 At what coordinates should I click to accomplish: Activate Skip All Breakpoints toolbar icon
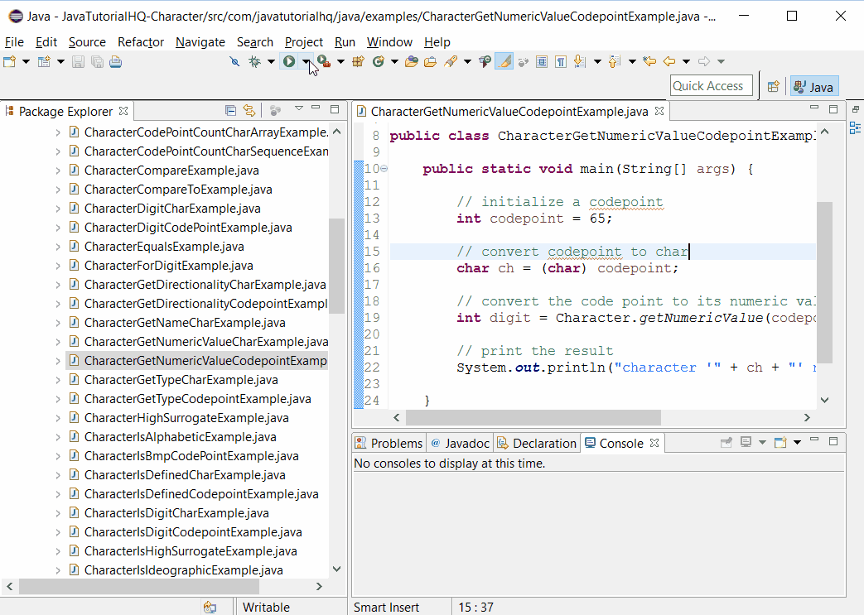[x=236, y=61]
